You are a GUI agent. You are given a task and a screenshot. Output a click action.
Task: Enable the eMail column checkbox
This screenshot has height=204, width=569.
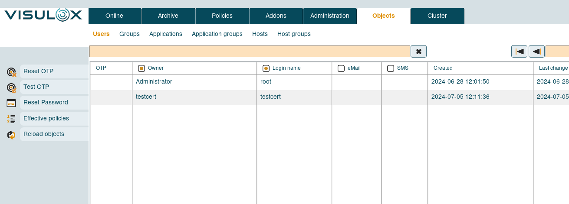(341, 68)
